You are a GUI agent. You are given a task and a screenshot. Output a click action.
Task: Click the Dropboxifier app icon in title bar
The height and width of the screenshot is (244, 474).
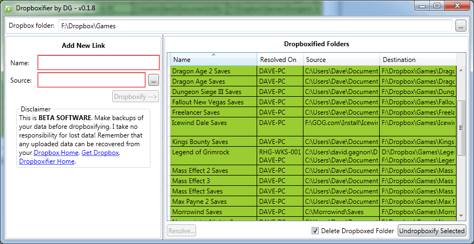tap(8, 7)
